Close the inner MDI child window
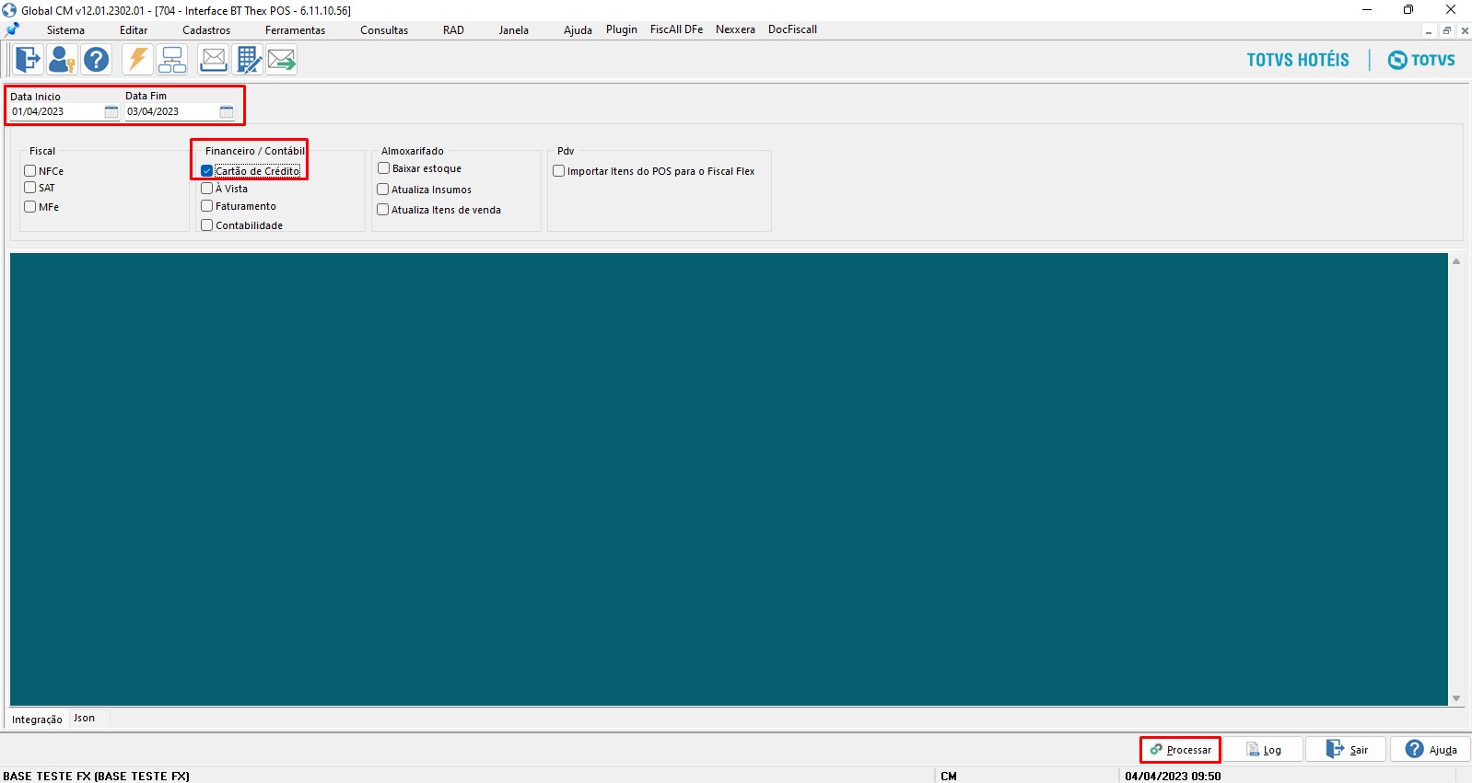 [1465, 30]
